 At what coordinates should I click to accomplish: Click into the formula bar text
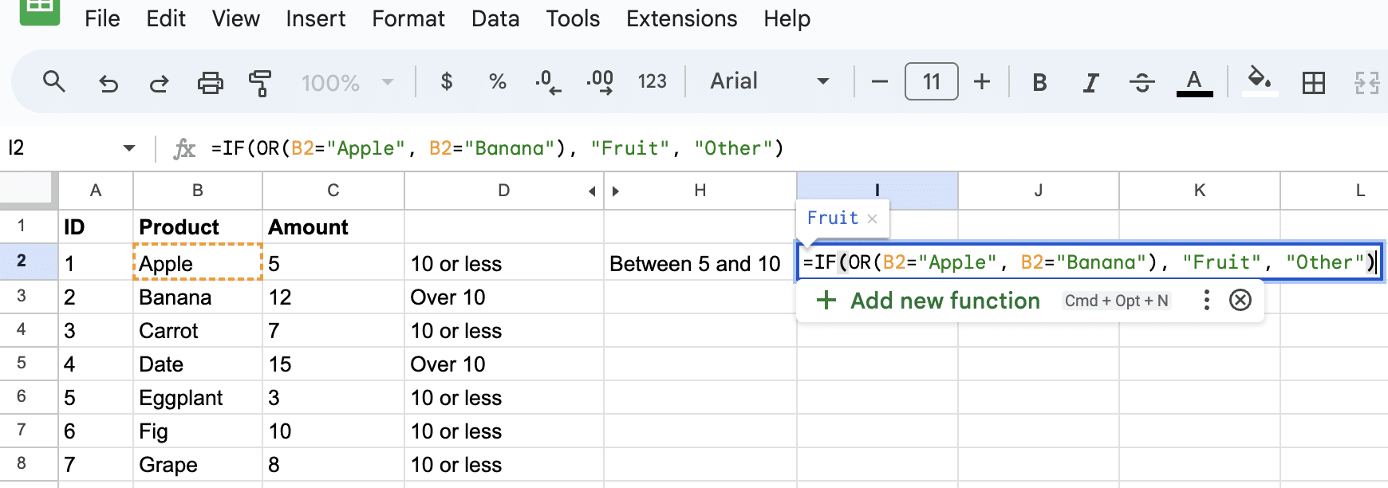(x=497, y=148)
